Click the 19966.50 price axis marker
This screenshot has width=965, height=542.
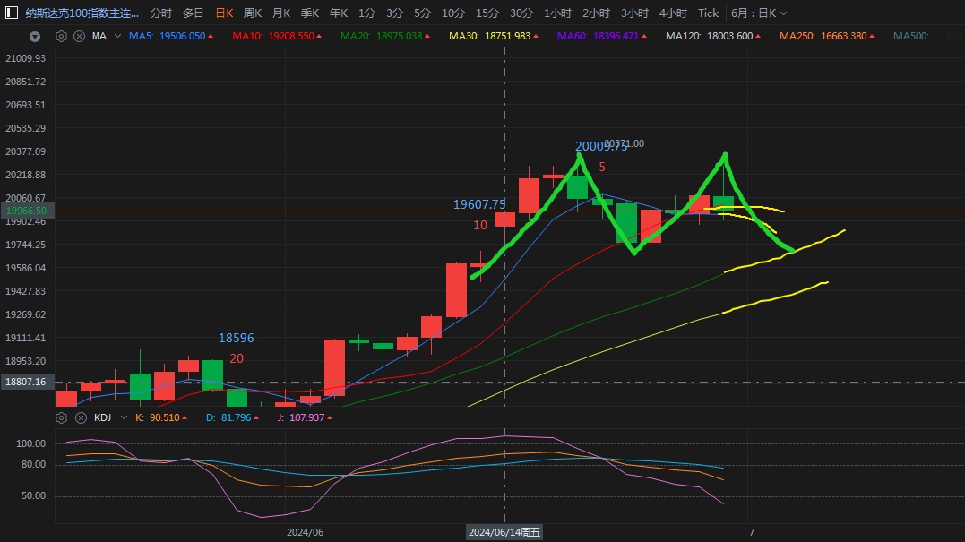27,211
